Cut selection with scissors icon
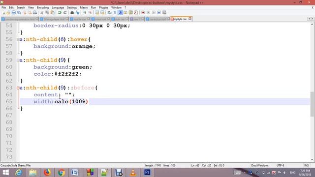 (42, 12)
